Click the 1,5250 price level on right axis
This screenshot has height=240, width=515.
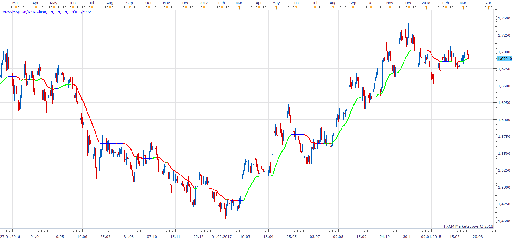pyautogui.click(x=504, y=170)
